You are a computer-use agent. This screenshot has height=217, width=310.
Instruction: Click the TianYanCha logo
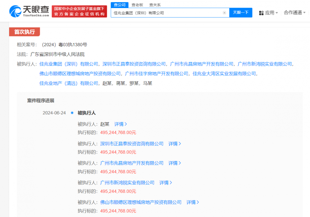tap(29, 11)
